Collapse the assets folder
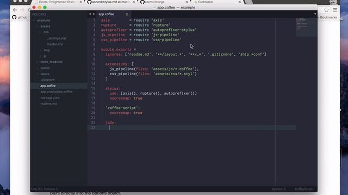This screenshot has height=195, width=348. point(37,27)
